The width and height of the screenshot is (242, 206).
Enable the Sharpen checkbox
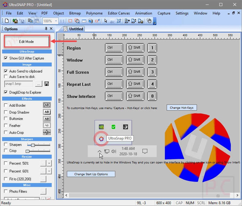pyautogui.click(x=6, y=144)
